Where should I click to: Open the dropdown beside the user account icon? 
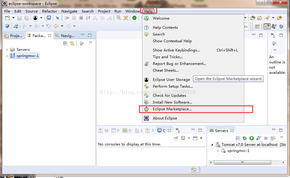41,18
